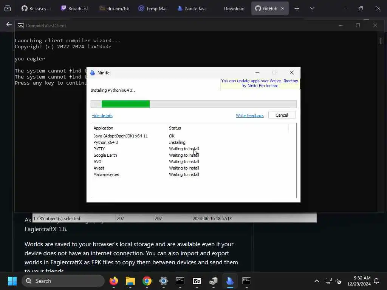This screenshot has height=290, width=387.
Task: Click the network display tray icon
Action: click(x=328, y=281)
